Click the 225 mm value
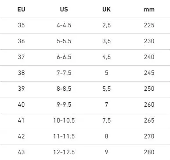The width and height of the screenshot is (170, 160). tap(149, 25)
